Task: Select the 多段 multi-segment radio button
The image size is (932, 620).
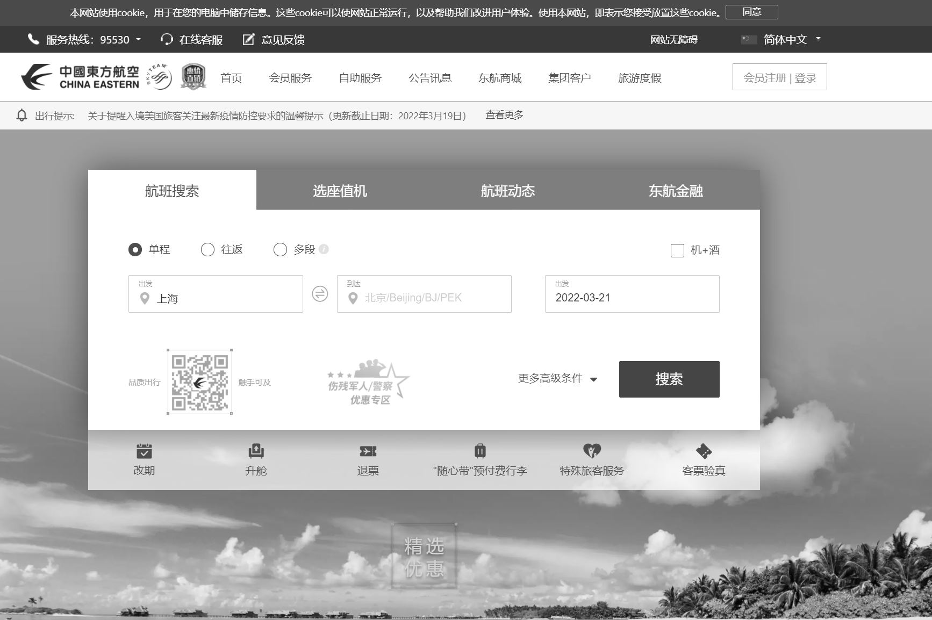Action: (280, 250)
